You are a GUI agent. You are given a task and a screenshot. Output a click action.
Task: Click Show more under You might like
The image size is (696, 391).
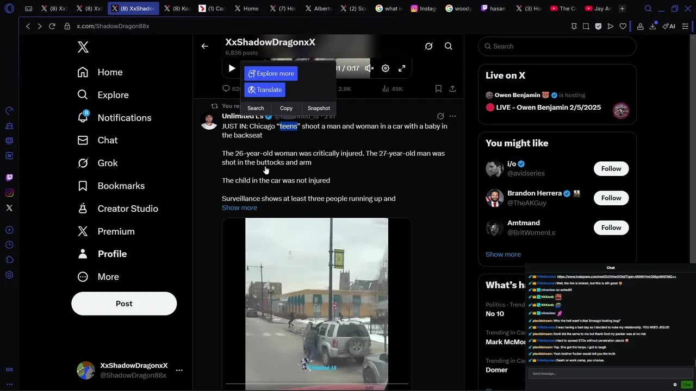(x=503, y=254)
